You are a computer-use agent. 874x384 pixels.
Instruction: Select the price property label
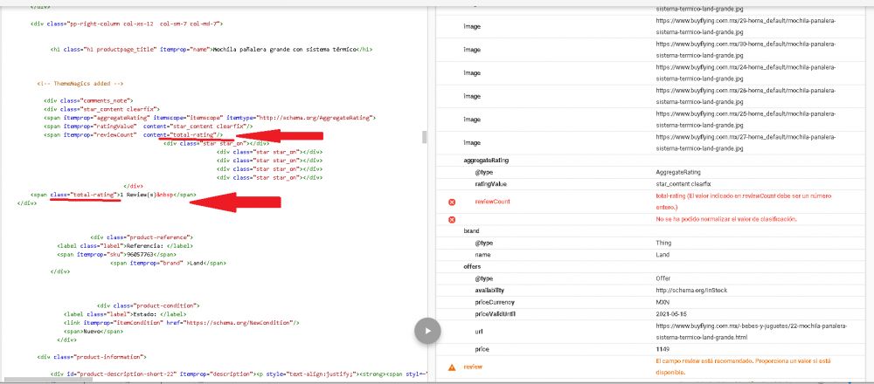[482, 349]
